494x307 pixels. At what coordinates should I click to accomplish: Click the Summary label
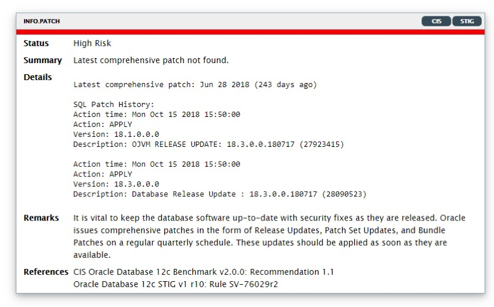tap(43, 60)
